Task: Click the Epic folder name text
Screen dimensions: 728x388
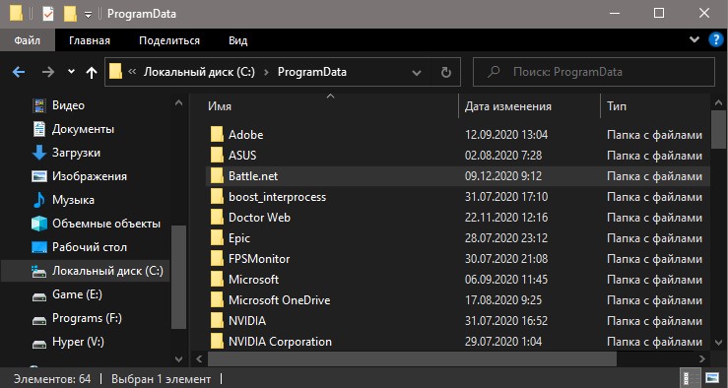Action: [239, 238]
